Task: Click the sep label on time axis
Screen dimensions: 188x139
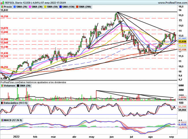Action: (172, 137)
